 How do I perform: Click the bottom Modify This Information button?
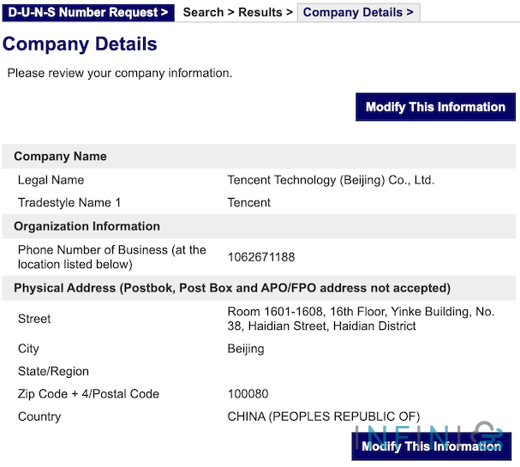pyautogui.click(x=432, y=446)
